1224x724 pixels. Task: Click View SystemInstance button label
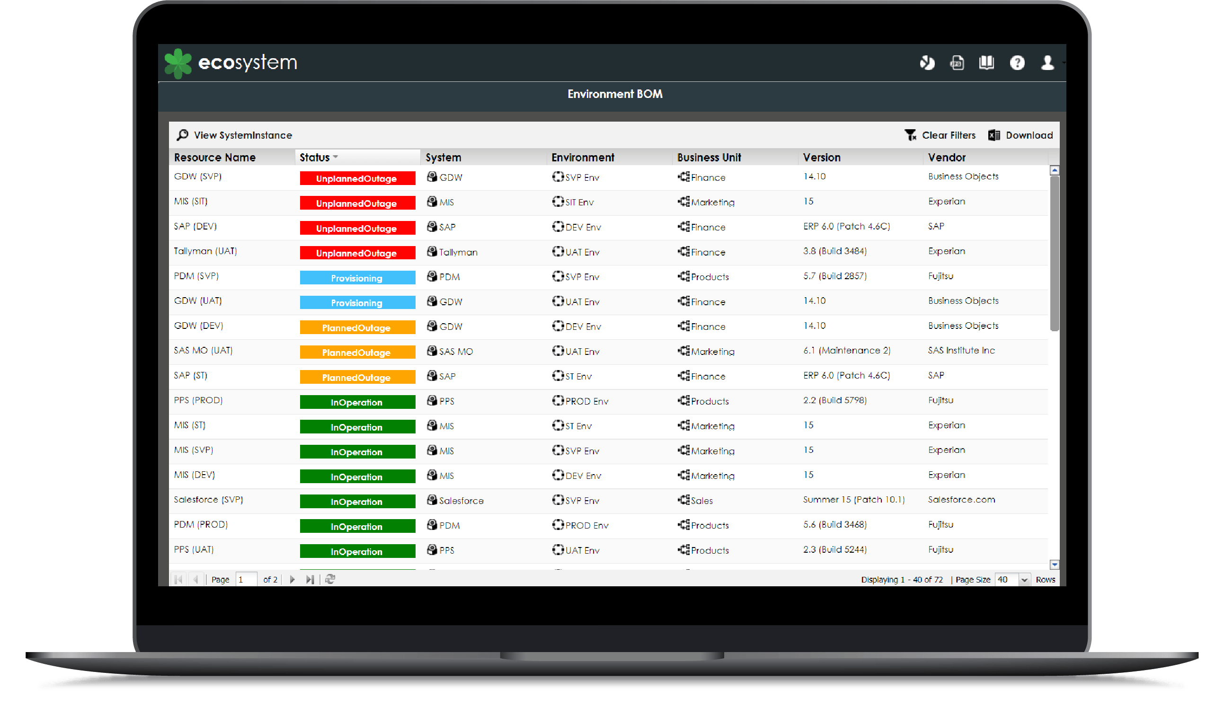pos(243,135)
